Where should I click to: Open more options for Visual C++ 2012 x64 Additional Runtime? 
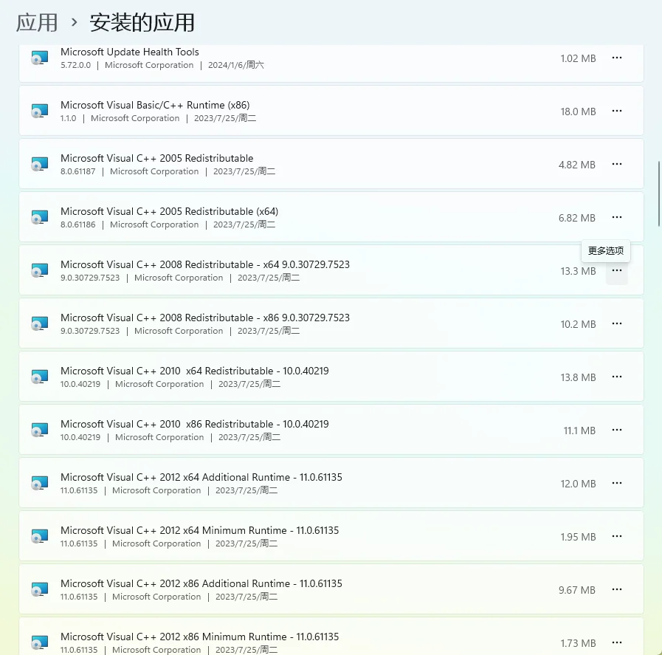point(617,483)
